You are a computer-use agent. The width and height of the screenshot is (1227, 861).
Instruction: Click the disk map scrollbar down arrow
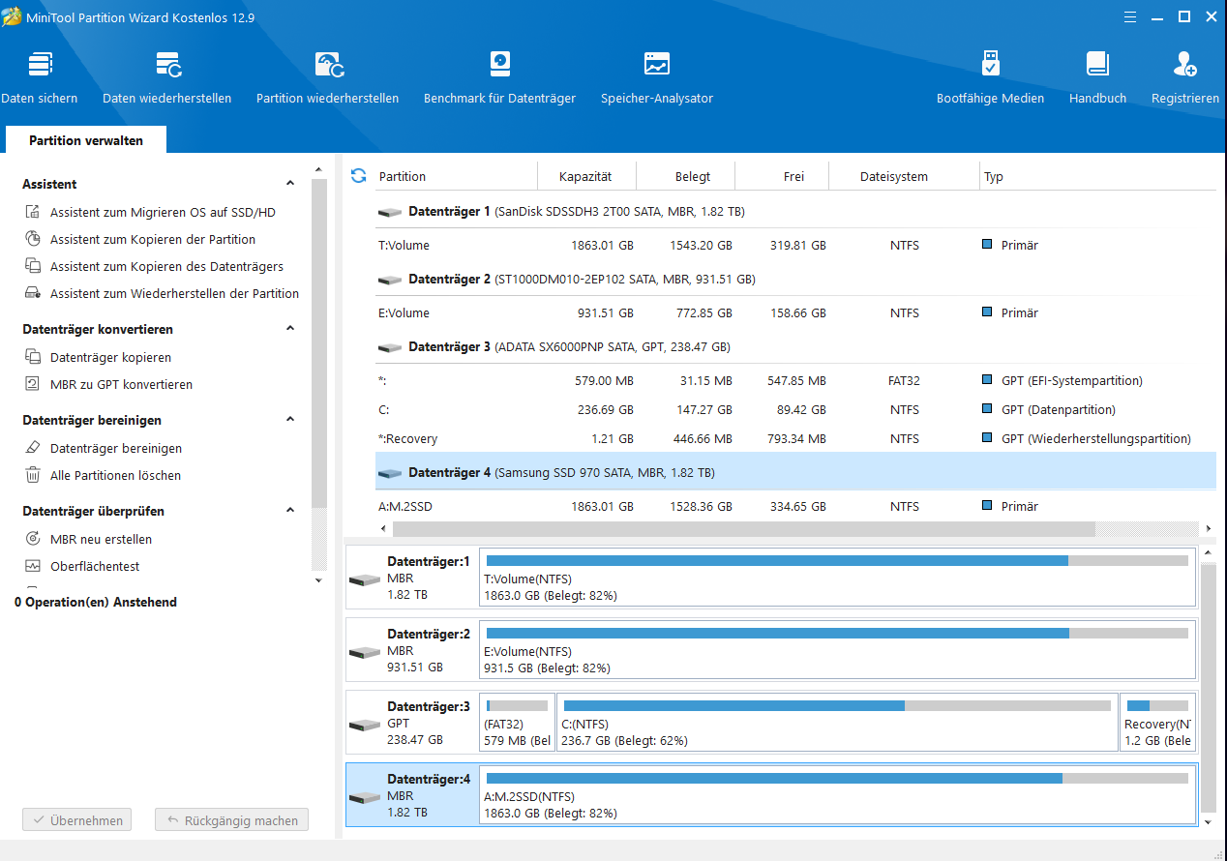click(1207, 821)
